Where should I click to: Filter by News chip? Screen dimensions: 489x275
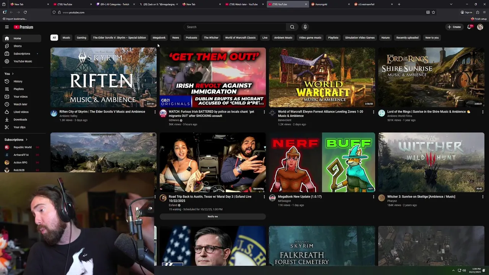coord(176,38)
